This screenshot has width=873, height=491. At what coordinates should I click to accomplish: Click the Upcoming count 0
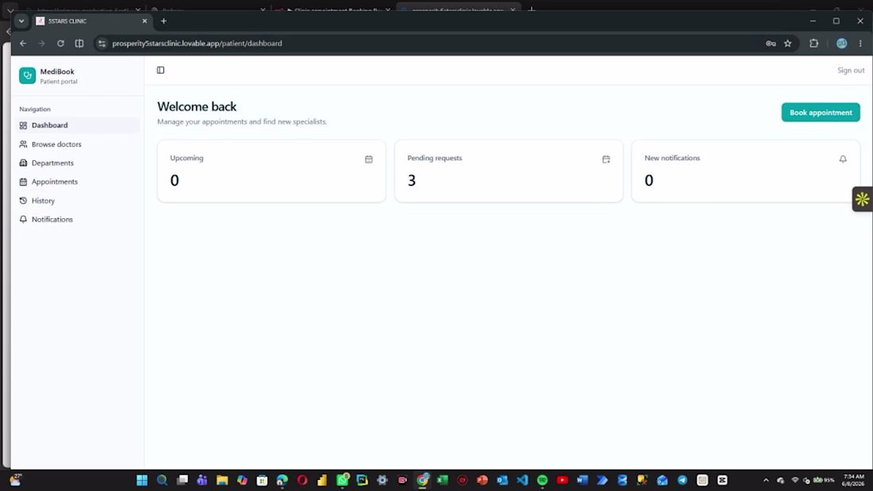tap(175, 180)
